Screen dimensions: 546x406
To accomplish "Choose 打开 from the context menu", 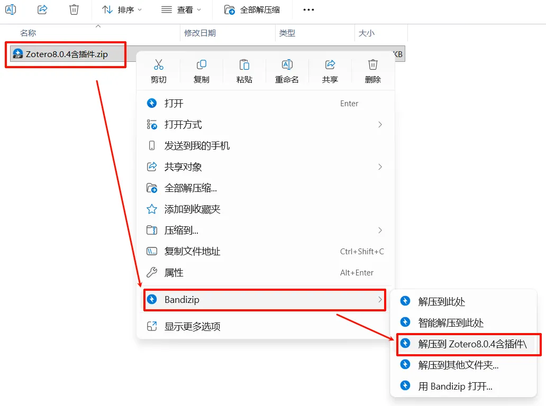I will [266, 103].
